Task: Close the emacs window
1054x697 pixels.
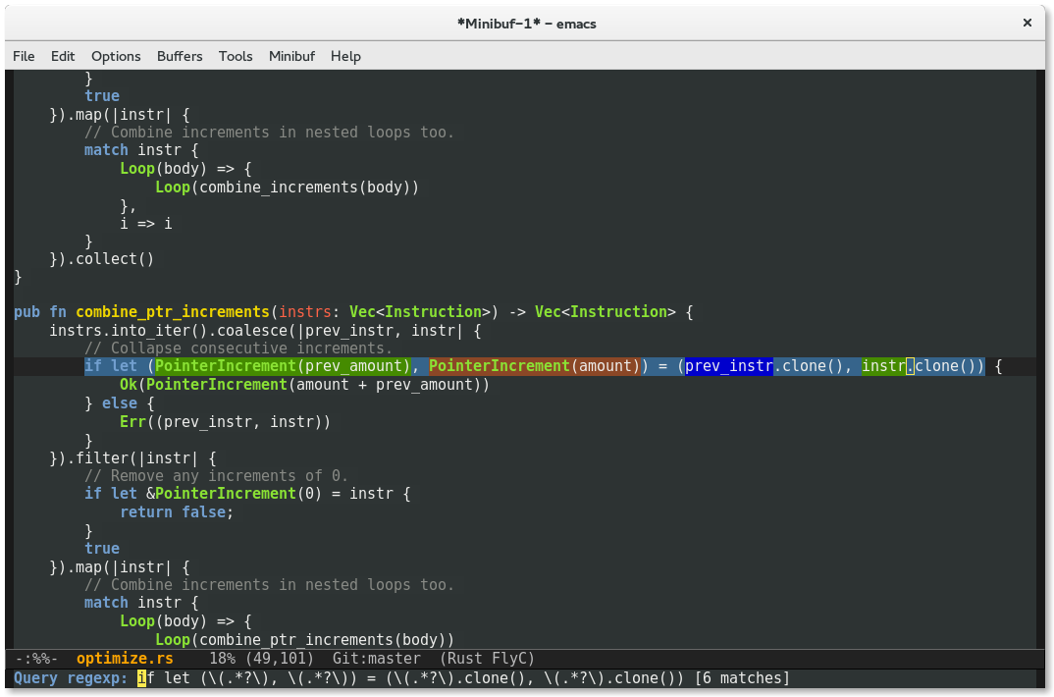Action: 1027,22
